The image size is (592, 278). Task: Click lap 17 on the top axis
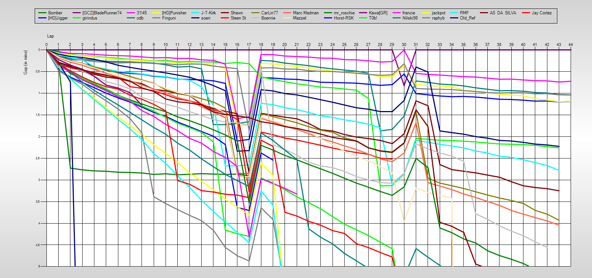pyautogui.click(x=249, y=45)
